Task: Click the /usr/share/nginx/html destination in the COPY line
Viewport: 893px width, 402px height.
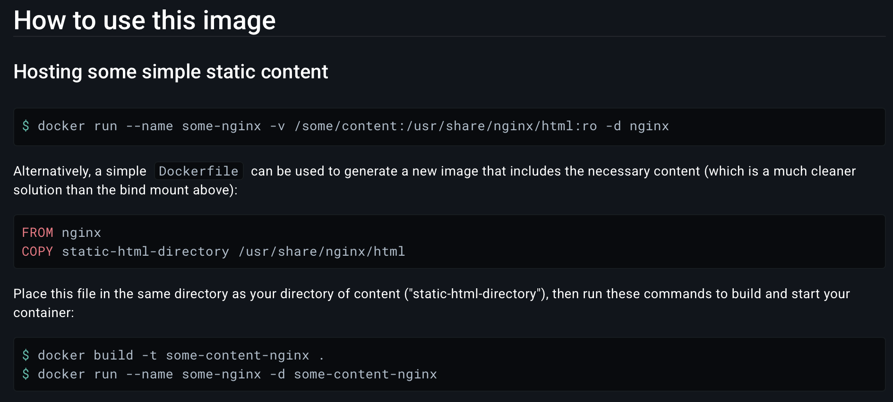Action: point(322,251)
